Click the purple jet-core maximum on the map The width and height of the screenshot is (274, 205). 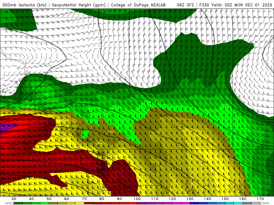7,128
